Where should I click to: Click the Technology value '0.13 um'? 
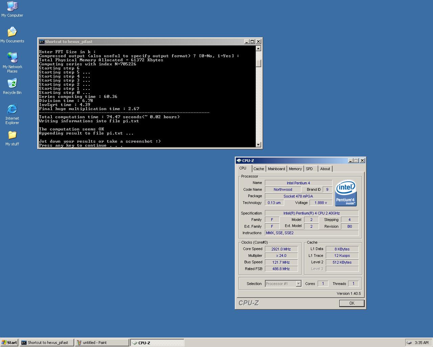pyautogui.click(x=274, y=203)
